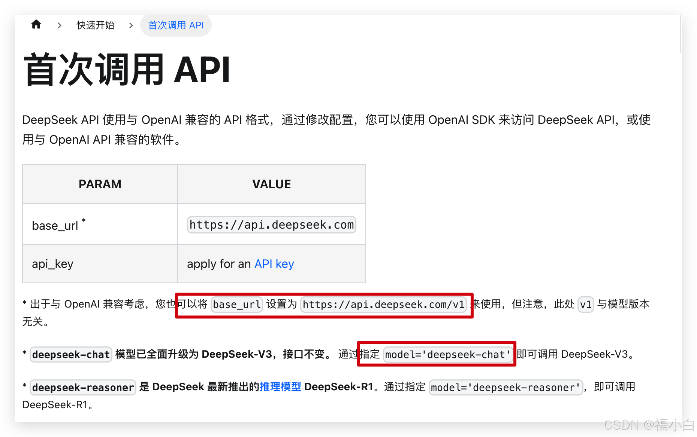Click the bold deepseek-reasoner code label
The height and width of the screenshot is (437, 697).
[83, 387]
